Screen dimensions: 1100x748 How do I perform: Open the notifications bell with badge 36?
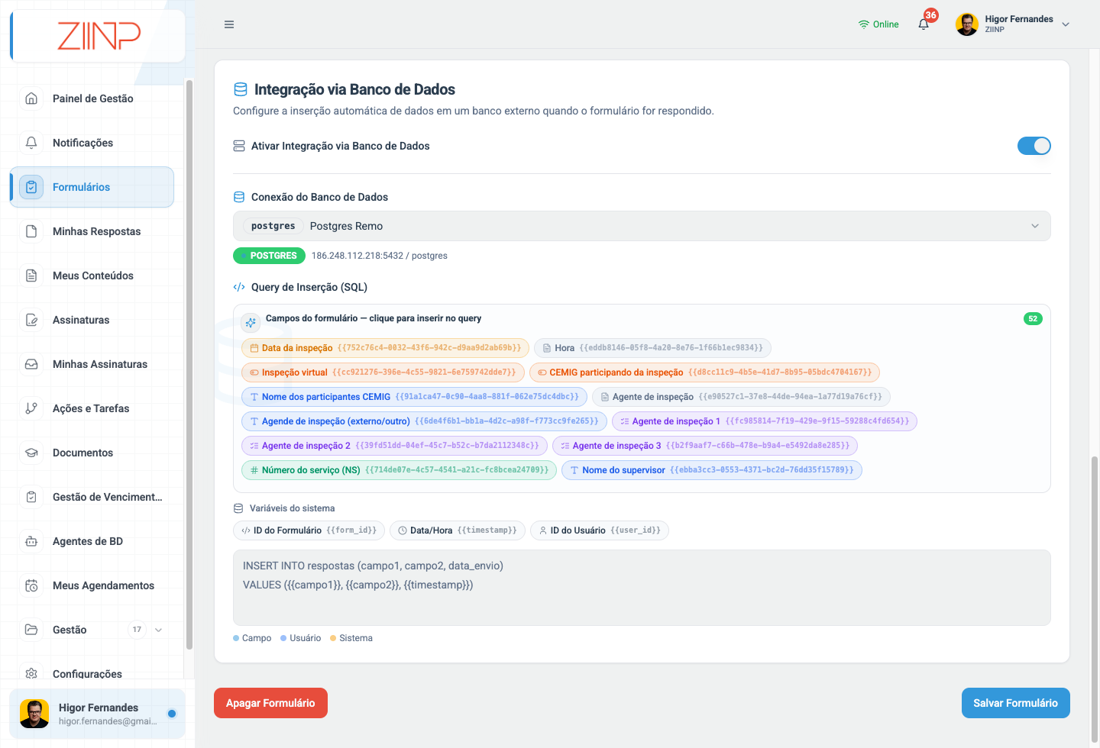pos(924,24)
